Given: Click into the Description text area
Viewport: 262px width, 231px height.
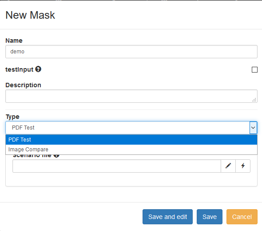Looking at the screenshot, I should point(131,96).
